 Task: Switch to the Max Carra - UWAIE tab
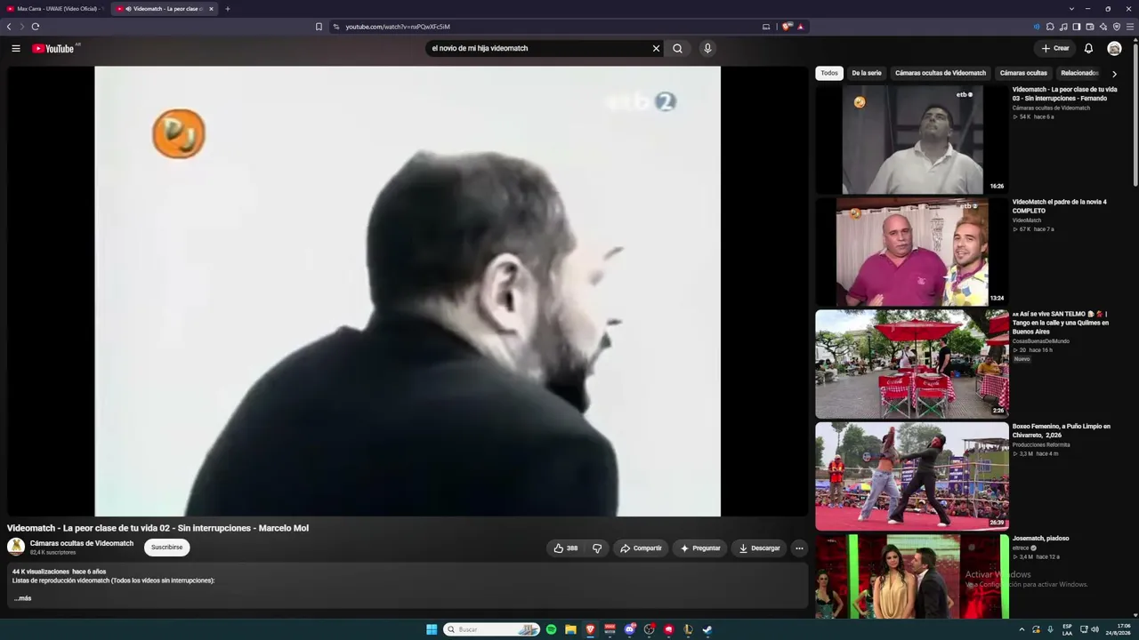55,9
